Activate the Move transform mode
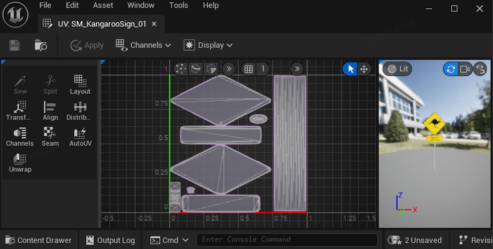 [x=364, y=69]
